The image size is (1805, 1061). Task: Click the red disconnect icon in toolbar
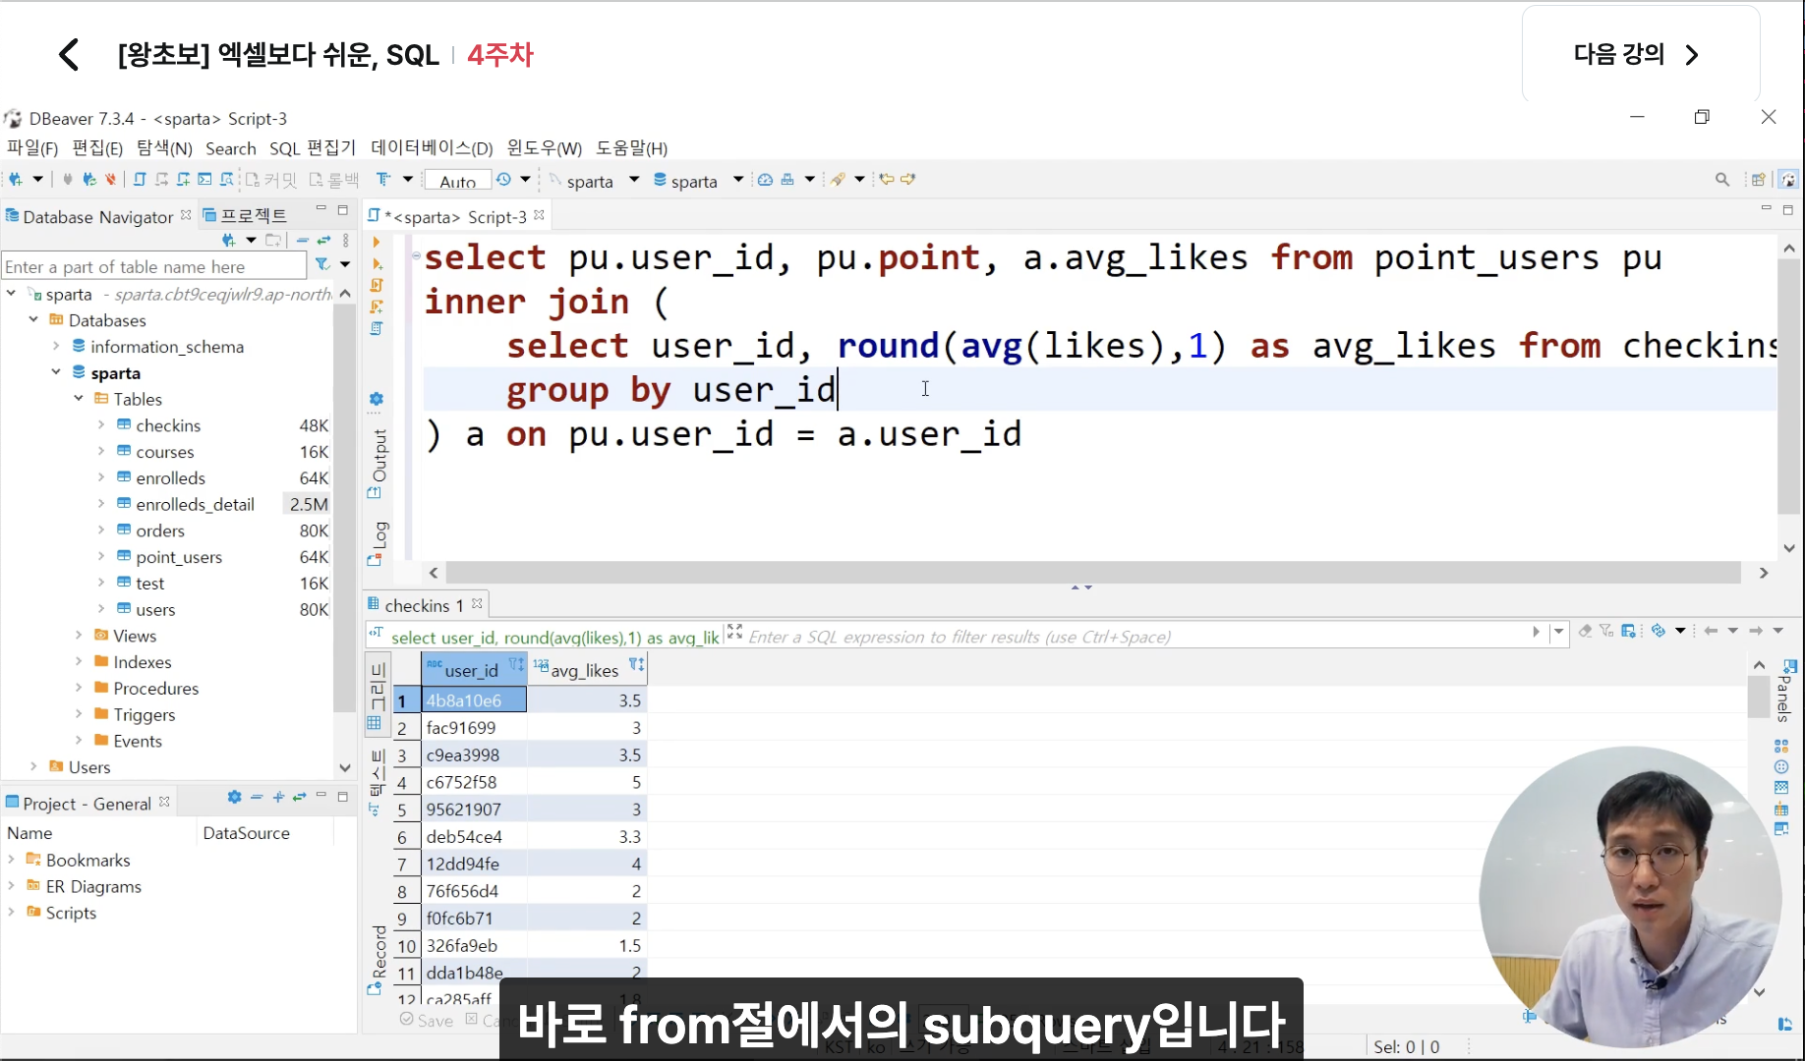(x=110, y=179)
